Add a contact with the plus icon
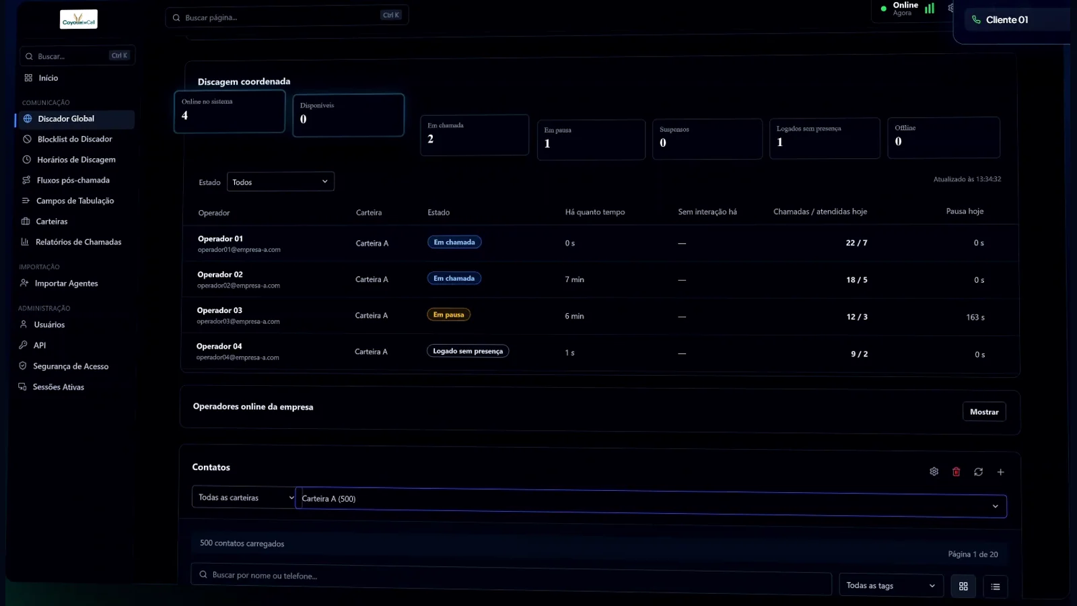Screen dimensions: 1077x606 pyautogui.click(x=1000, y=472)
